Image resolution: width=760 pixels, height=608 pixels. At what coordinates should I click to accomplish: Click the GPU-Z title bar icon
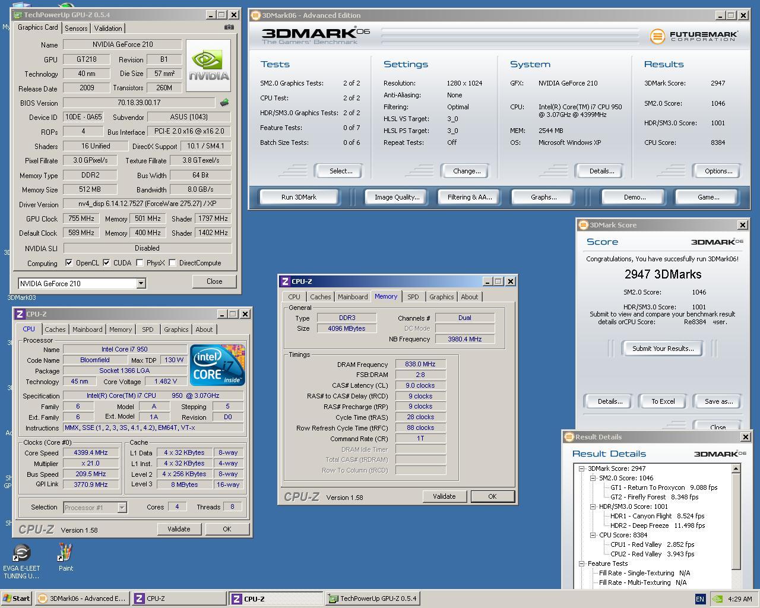(18, 15)
